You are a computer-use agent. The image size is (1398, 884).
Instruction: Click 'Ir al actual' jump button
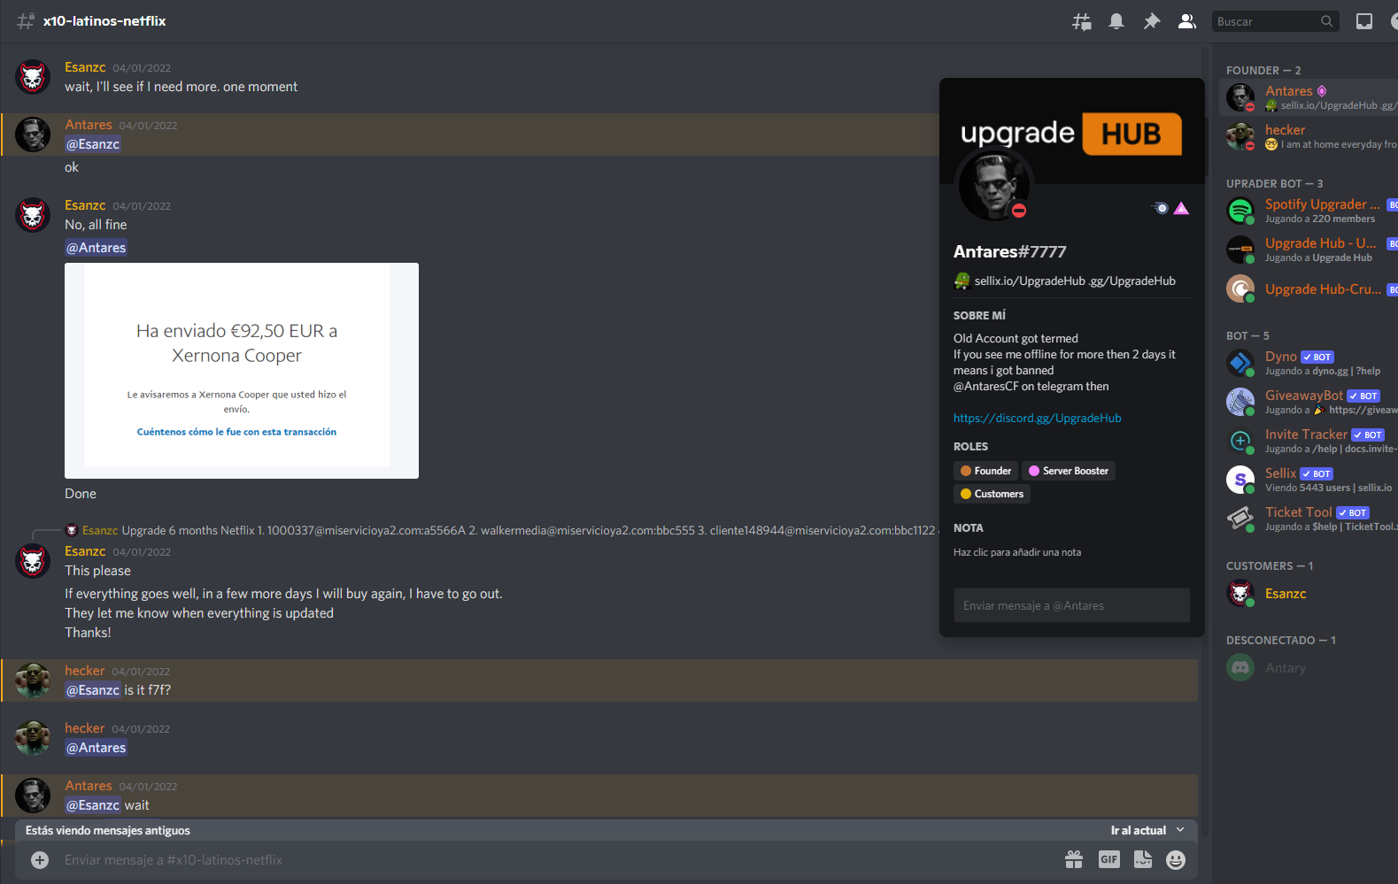1138,830
